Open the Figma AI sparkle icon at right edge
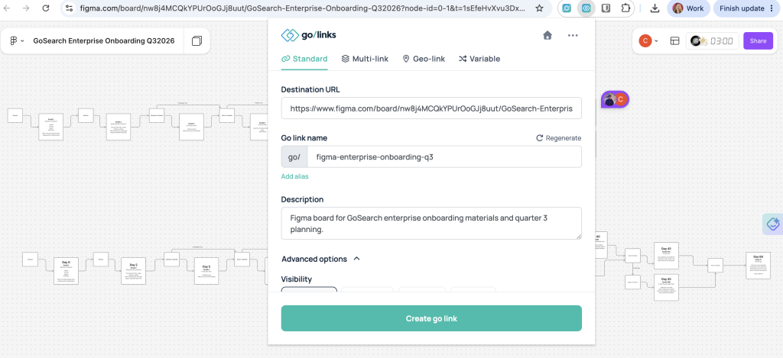The image size is (783, 358). point(773,224)
